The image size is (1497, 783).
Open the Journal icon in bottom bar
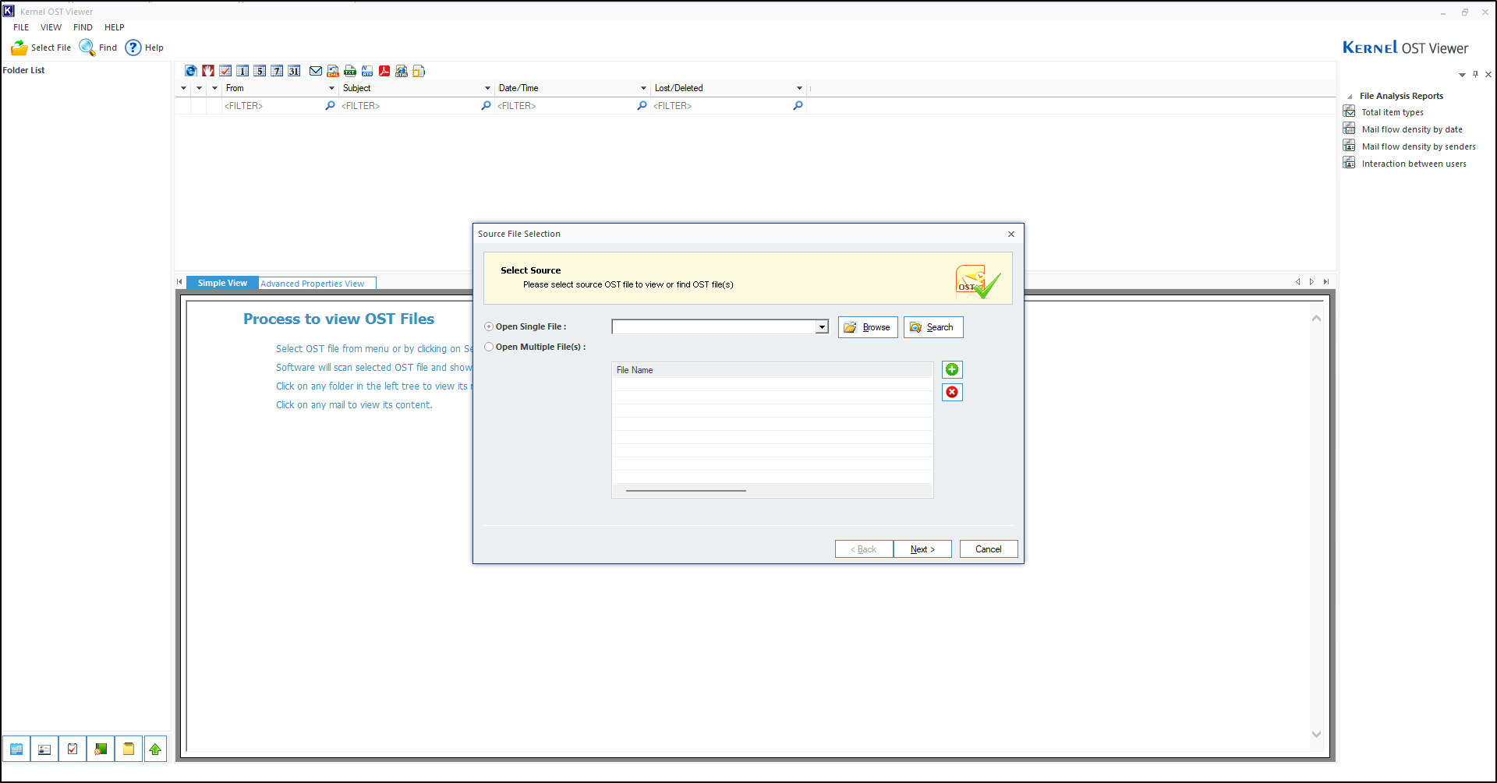coord(101,749)
